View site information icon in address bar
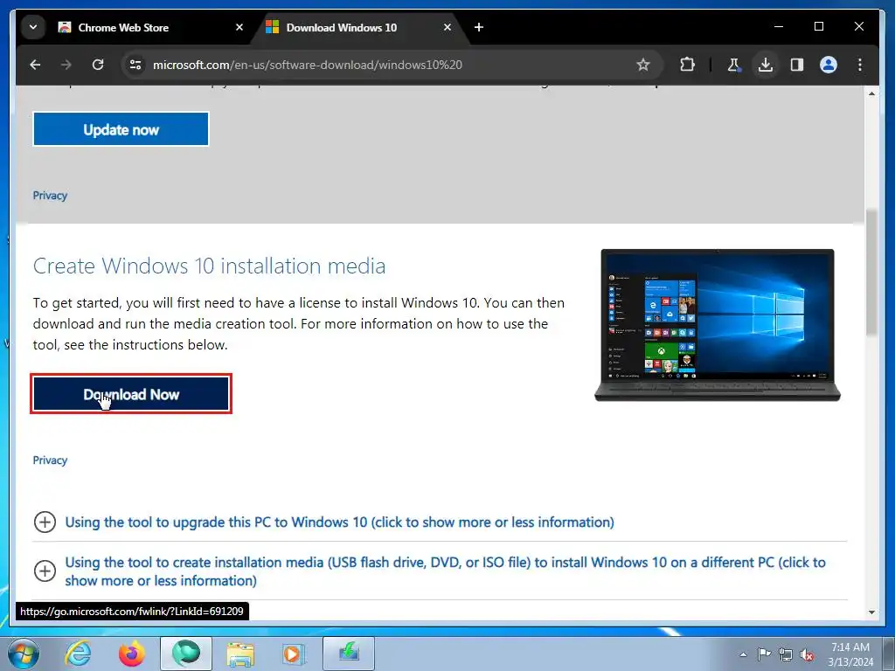This screenshot has width=895, height=671. pyautogui.click(x=135, y=65)
